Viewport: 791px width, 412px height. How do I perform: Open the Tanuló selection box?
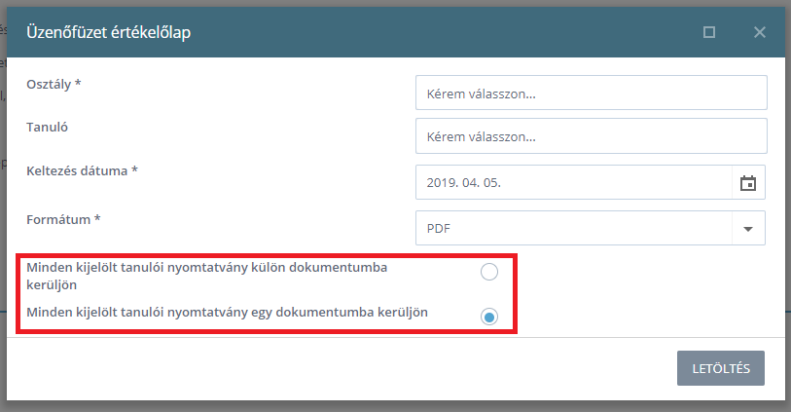(592, 135)
